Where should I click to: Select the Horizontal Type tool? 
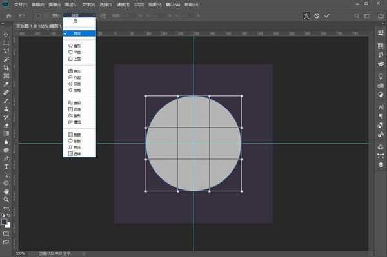[6, 167]
